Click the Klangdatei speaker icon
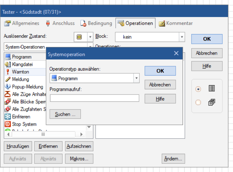 [x=8, y=64]
